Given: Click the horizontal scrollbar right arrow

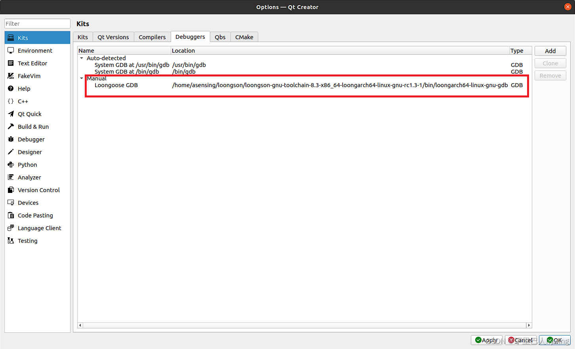Looking at the screenshot, I should [529, 325].
